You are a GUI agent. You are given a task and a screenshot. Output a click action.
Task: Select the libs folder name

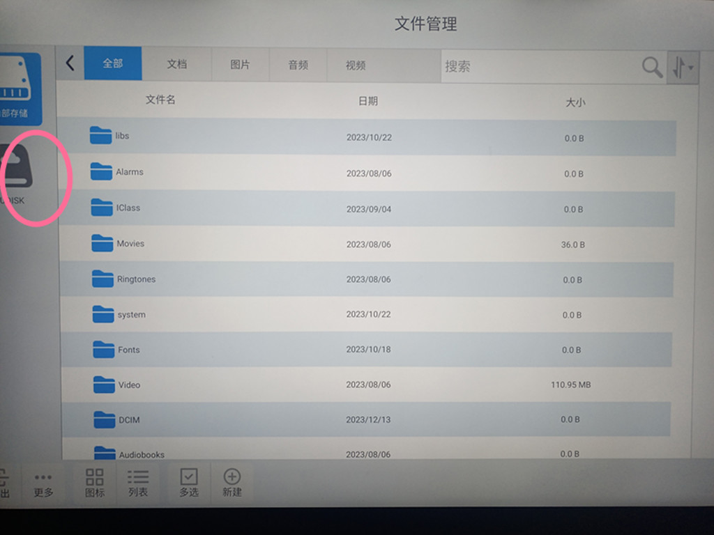(x=122, y=136)
